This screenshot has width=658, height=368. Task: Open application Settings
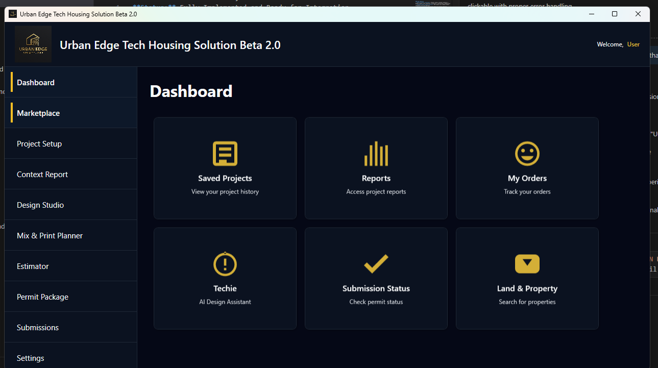click(30, 358)
